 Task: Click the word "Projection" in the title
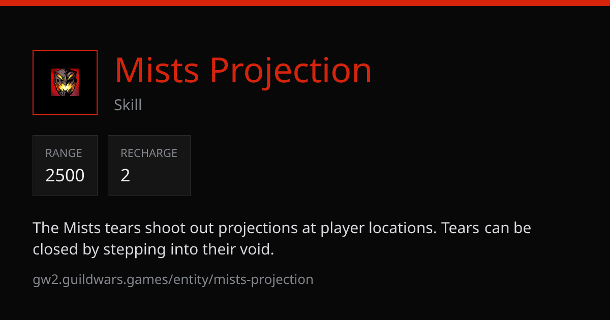click(291, 70)
